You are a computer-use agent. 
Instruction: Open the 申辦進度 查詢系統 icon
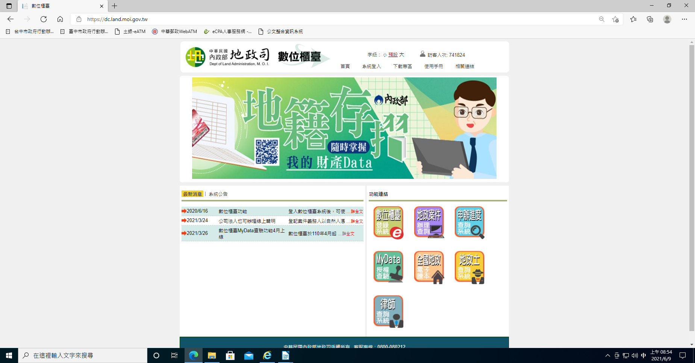coord(469,222)
